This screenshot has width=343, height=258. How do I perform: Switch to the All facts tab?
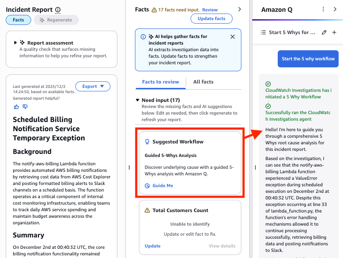pos(203,82)
